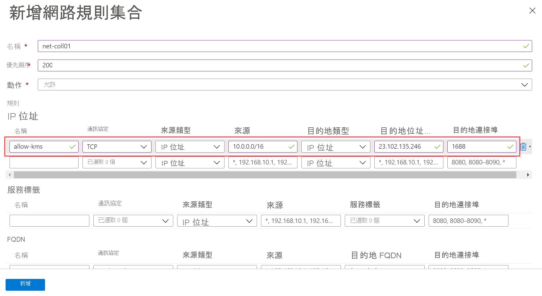
Task: Open 服務標籤 section 通訊協定 dropdown
Action: [x=133, y=221]
